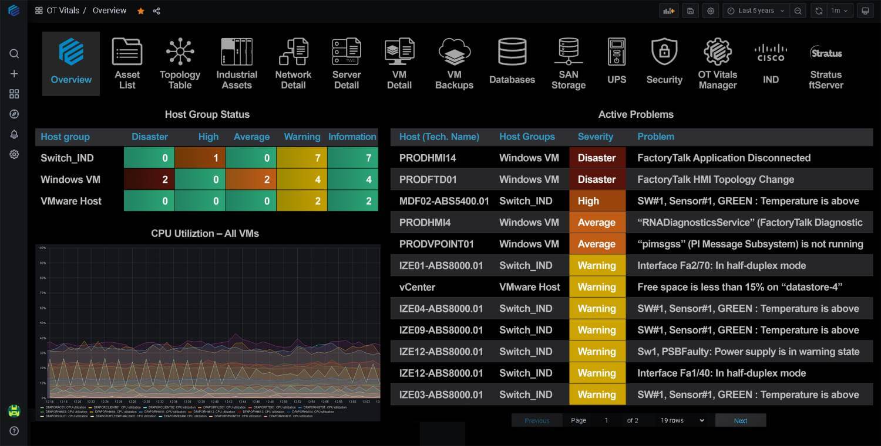Click the cycle view mode monitor icon
This screenshot has width=881, height=446.
pos(865,11)
